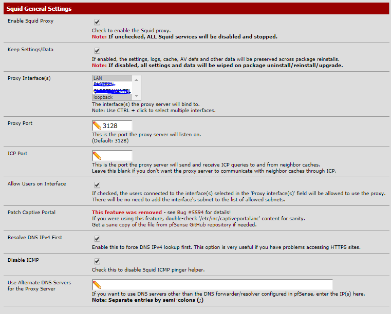Uncheck the Keep Settings/Data checkbox
Screen dimensions: 391x314
click(97, 51)
